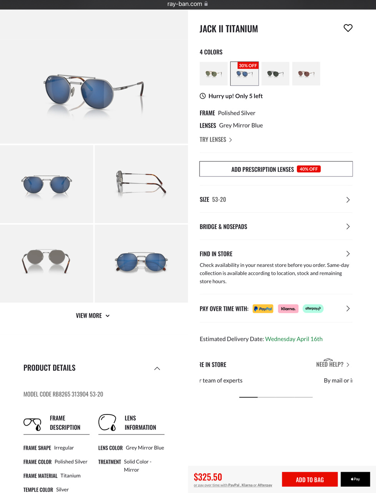Expand Bridge & Nosepads section
The image size is (376, 493).
pos(276,226)
